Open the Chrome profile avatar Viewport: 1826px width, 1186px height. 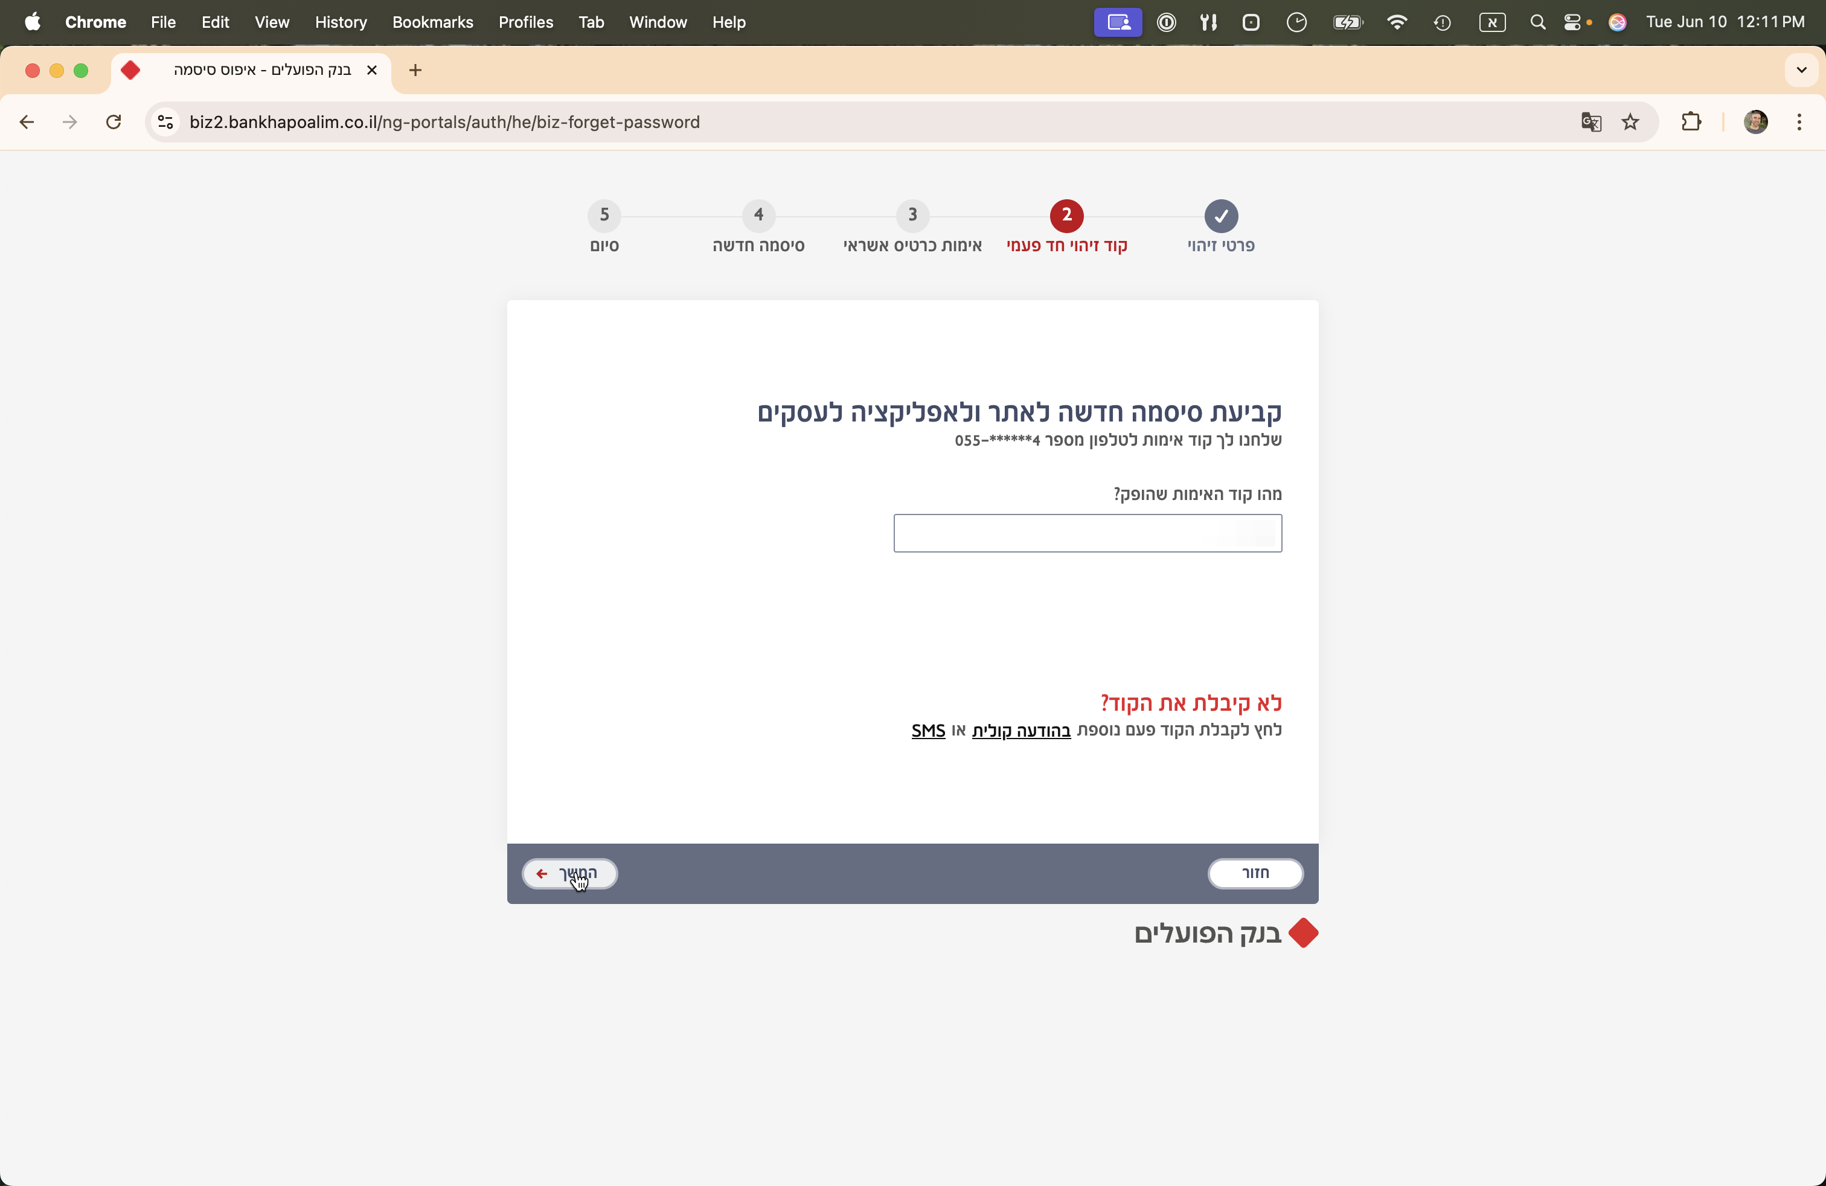coord(1755,122)
